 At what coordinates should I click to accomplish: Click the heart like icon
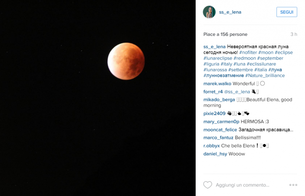pos(208,185)
